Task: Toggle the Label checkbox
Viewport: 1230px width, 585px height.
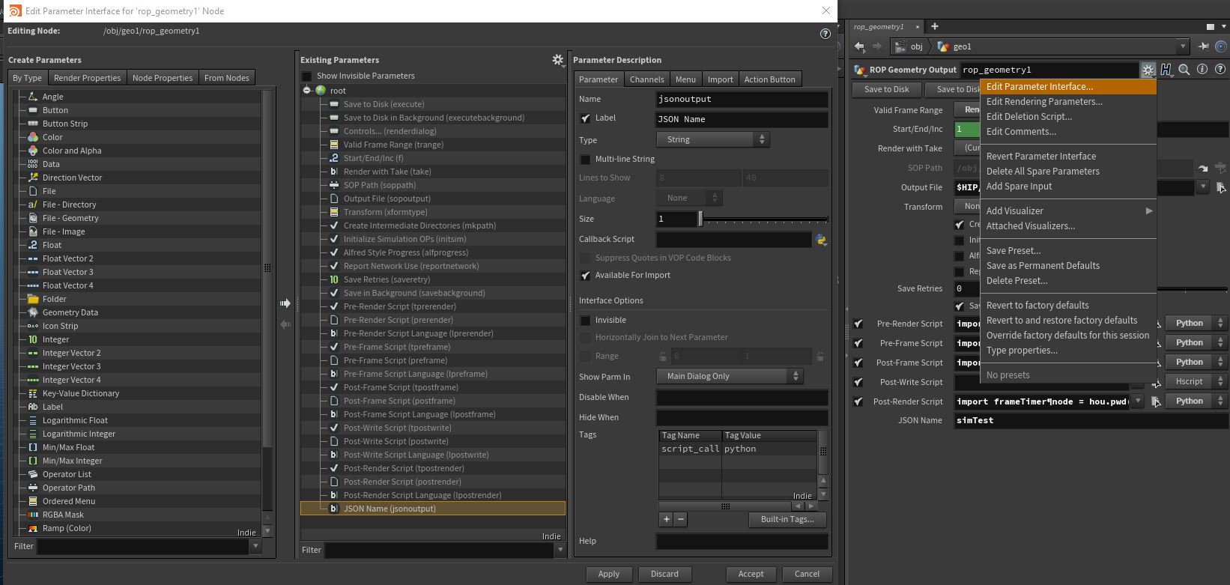Action: coord(585,118)
